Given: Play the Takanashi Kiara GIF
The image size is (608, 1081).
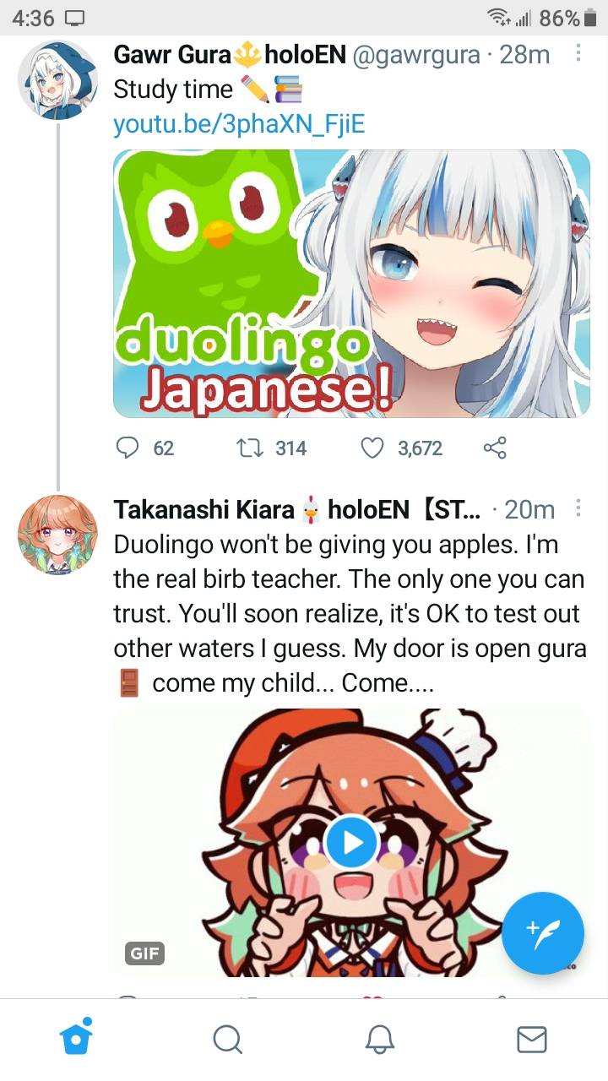Looking at the screenshot, I should (350, 842).
